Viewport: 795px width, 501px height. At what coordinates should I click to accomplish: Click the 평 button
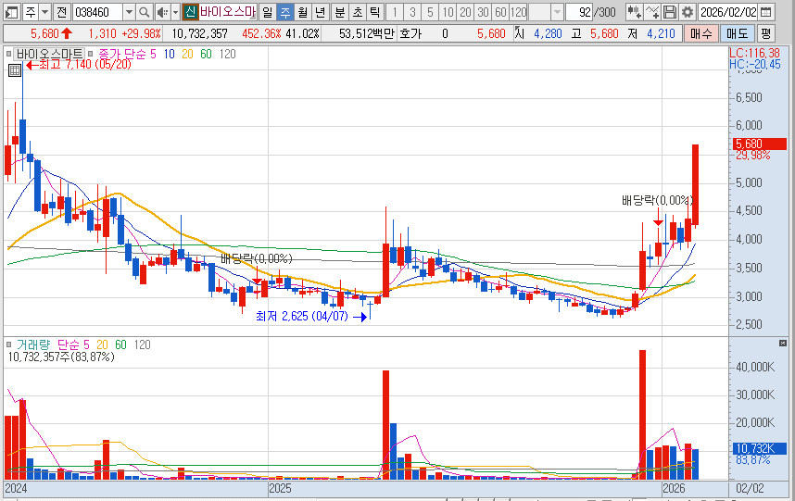[765, 34]
